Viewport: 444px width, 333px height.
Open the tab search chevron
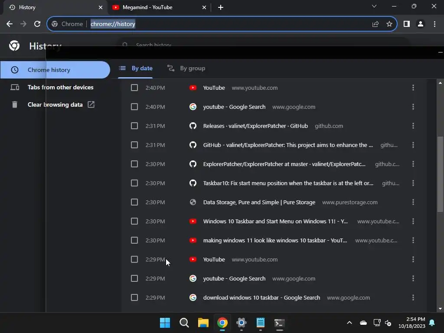pos(374,6)
